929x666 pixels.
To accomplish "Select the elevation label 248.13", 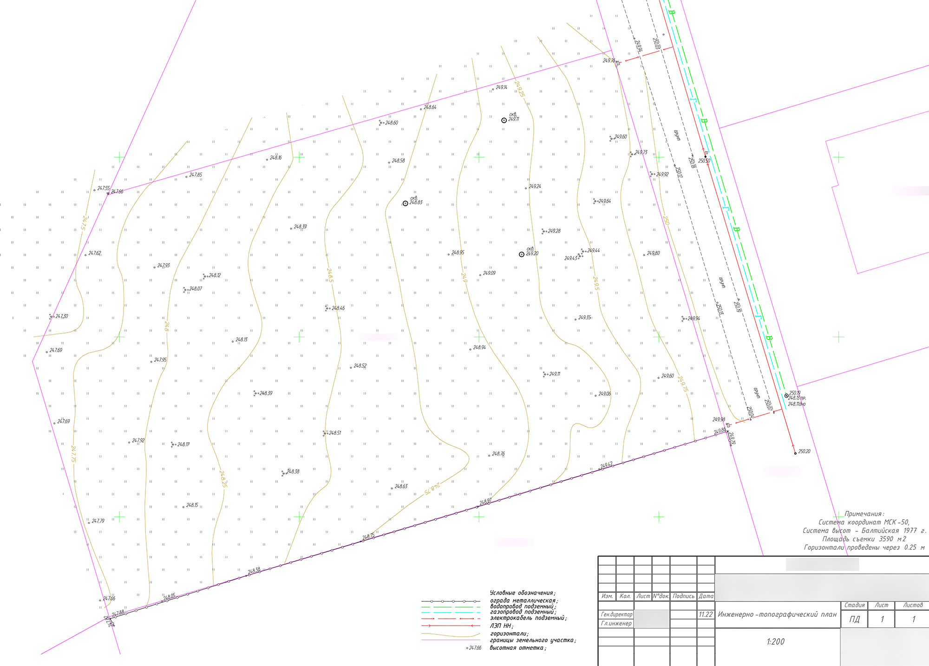I will coord(242,340).
